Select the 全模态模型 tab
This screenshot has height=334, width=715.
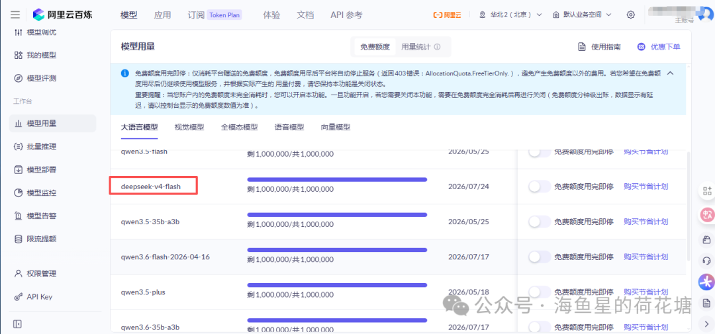240,128
